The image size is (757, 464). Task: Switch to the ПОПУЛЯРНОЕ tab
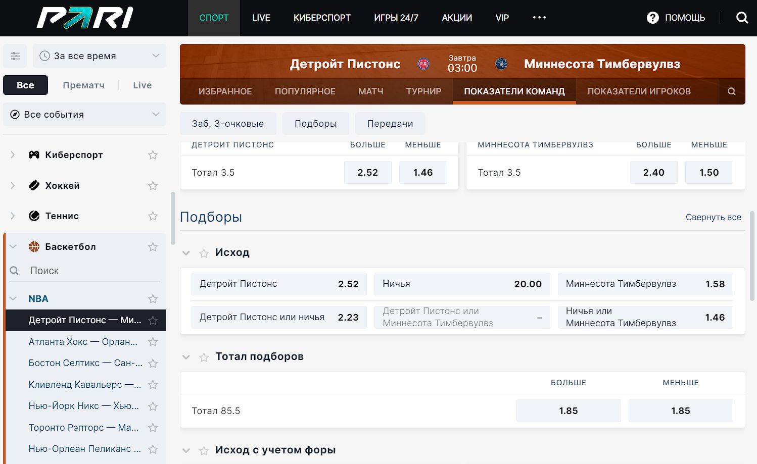pyautogui.click(x=305, y=91)
